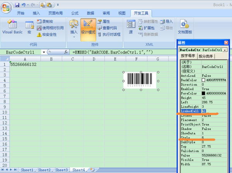Expand the Name Box dropdown arrow

pyautogui.click(x=44, y=52)
